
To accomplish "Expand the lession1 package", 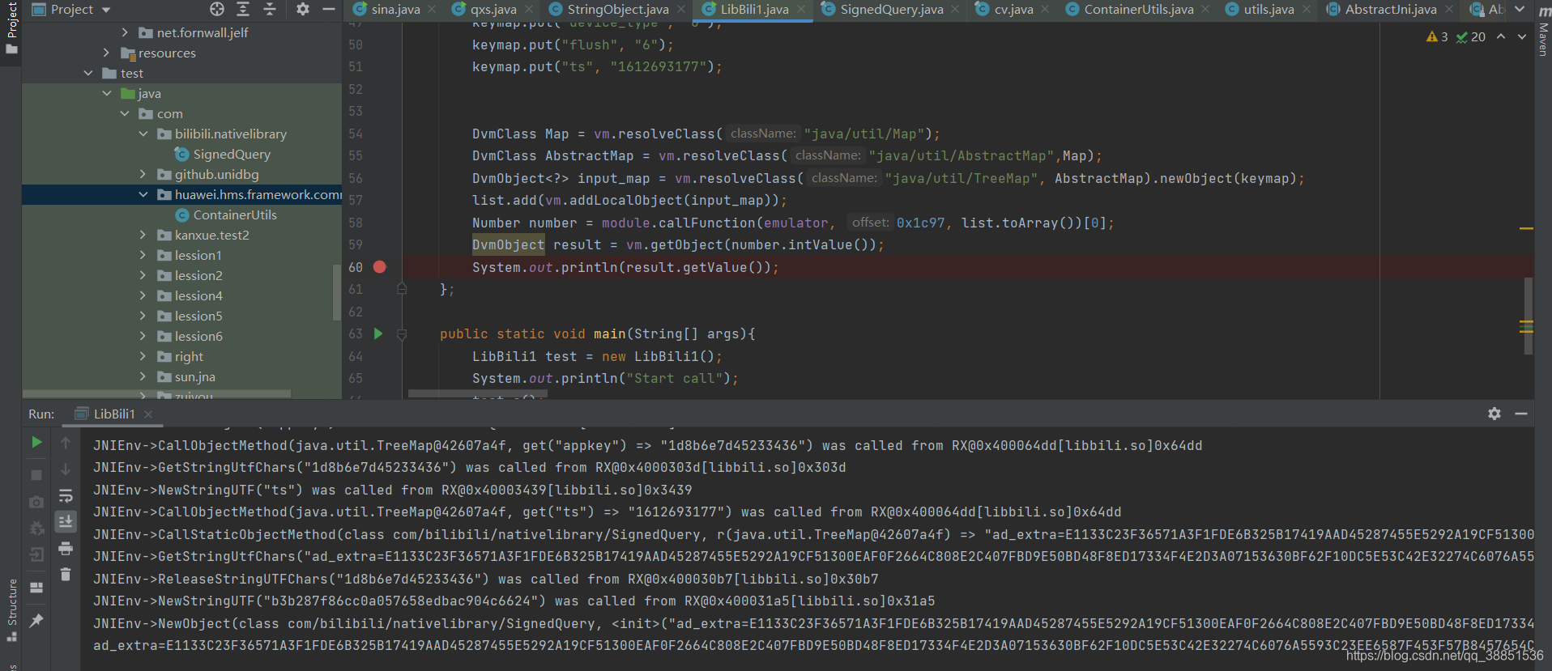I will point(143,255).
